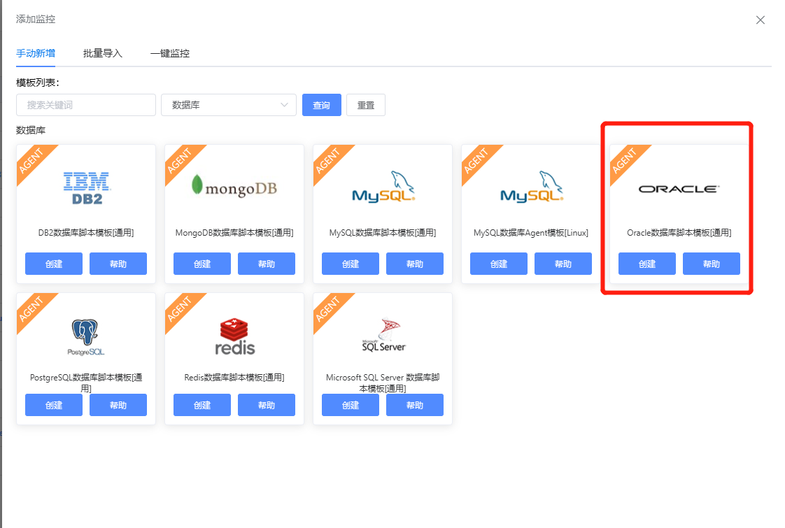Click AGENT ribbon on PostgreSQL card

(x=32, y=309)
